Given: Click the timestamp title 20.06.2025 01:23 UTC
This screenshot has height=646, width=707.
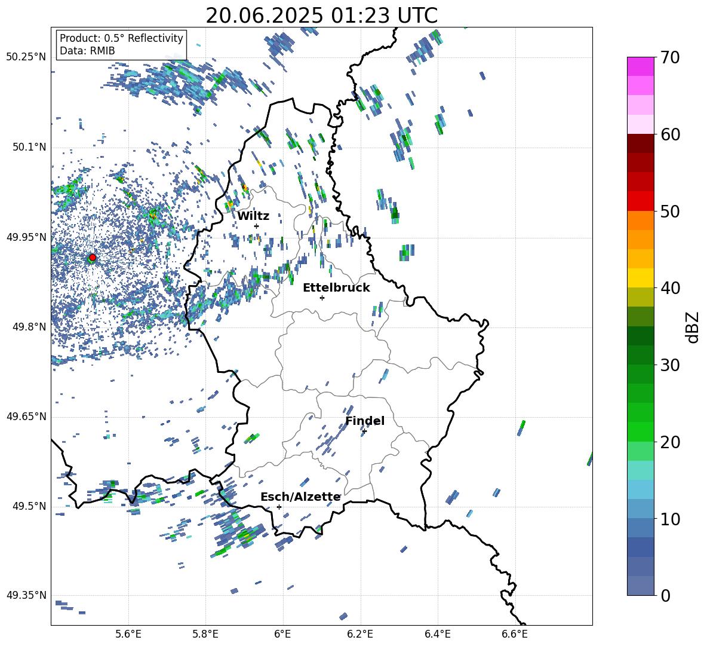Looking at the screenshot, I should point(321,16).
